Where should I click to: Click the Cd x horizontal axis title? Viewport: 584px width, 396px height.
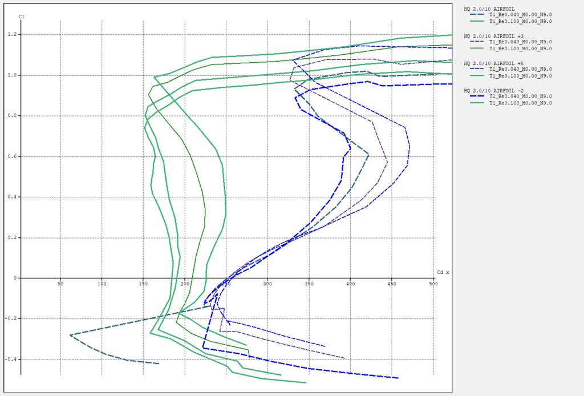pos(443,272)
